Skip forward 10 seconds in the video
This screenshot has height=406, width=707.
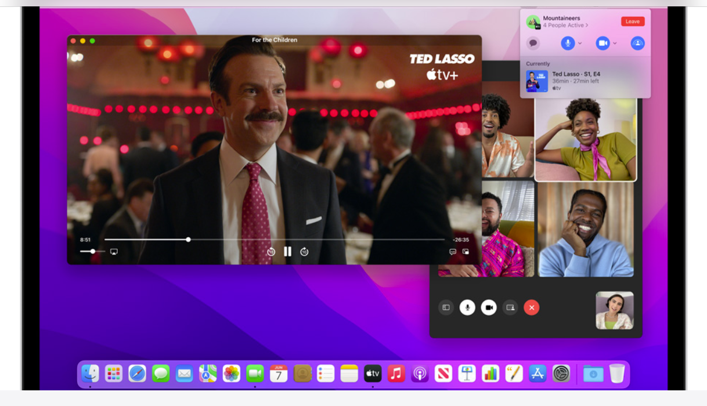[304, 252]
